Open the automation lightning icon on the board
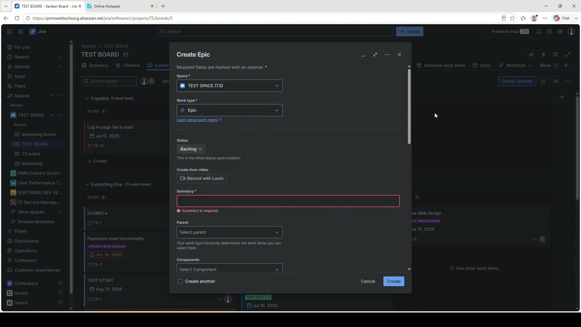 543,54
